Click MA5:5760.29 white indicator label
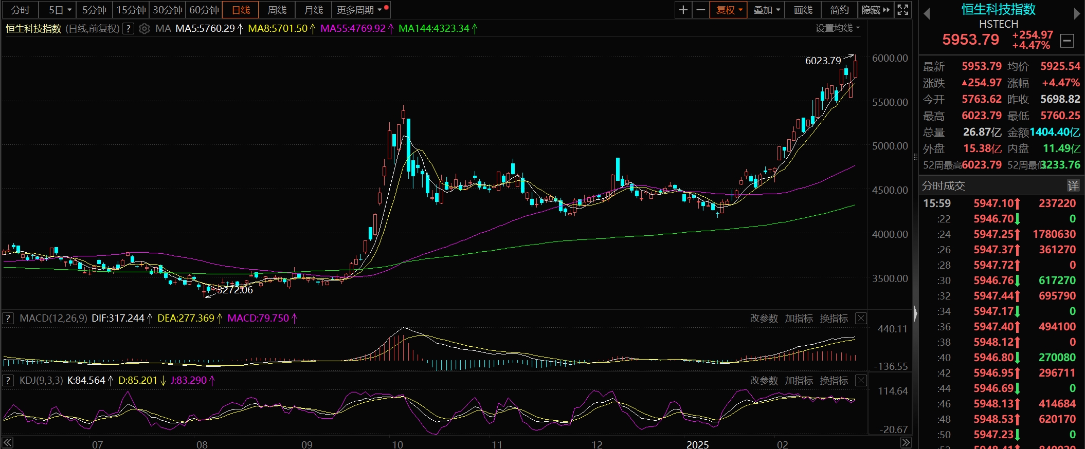This screenshot has width=1085, height=449. point(205,29)
